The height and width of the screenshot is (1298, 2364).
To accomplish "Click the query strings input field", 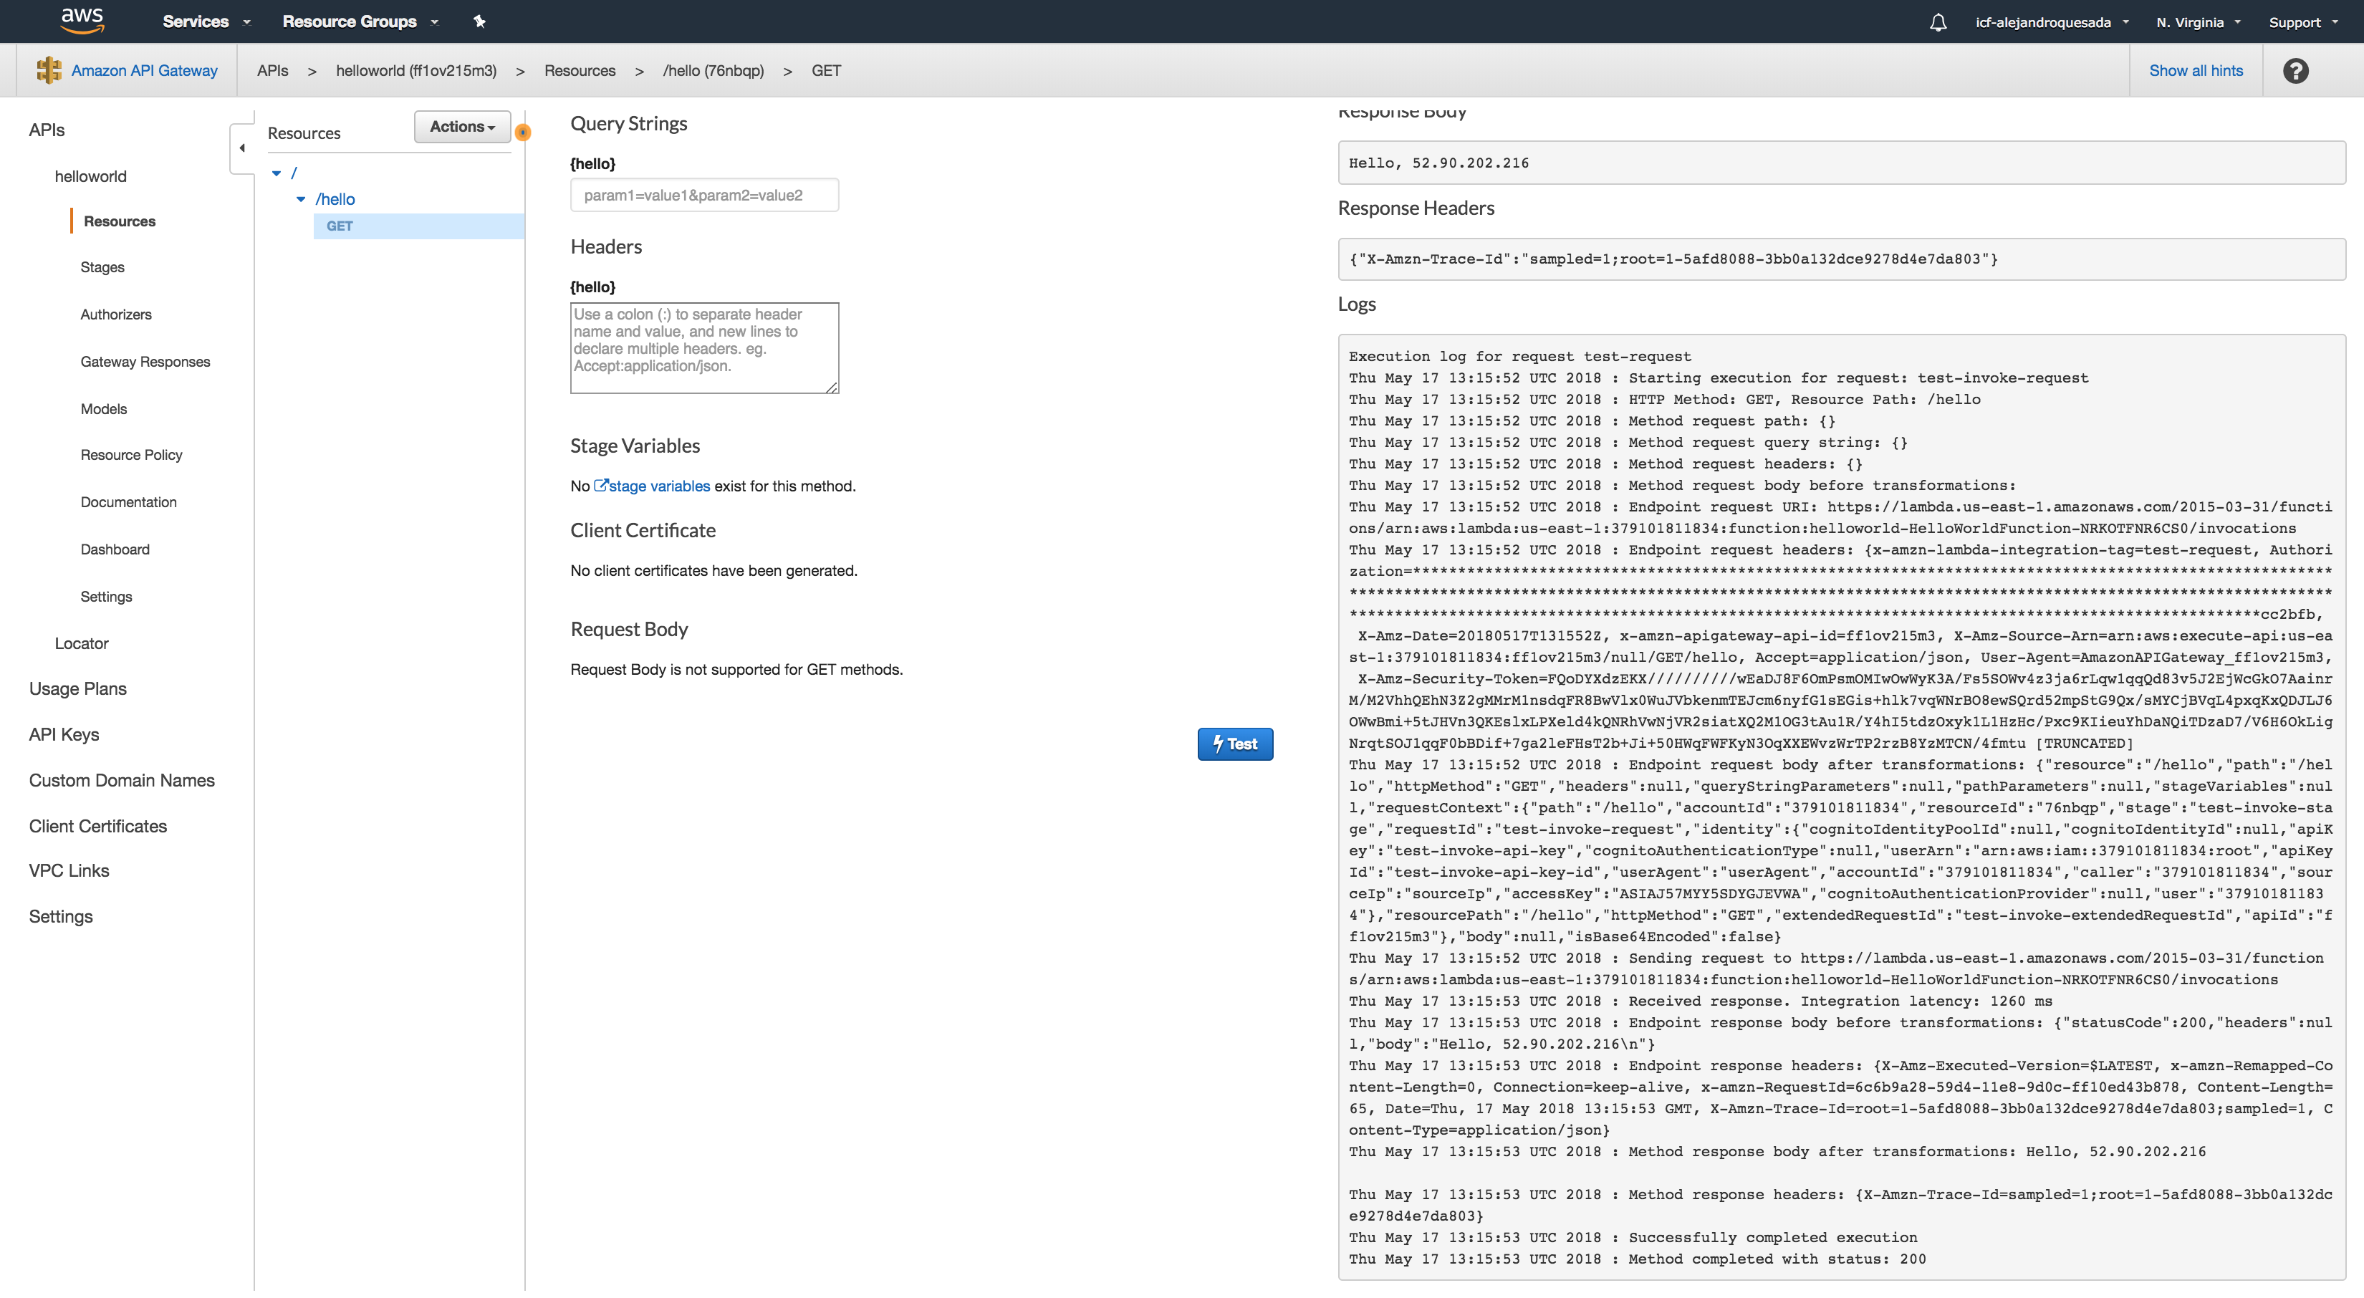I will [x=704, y=196].
